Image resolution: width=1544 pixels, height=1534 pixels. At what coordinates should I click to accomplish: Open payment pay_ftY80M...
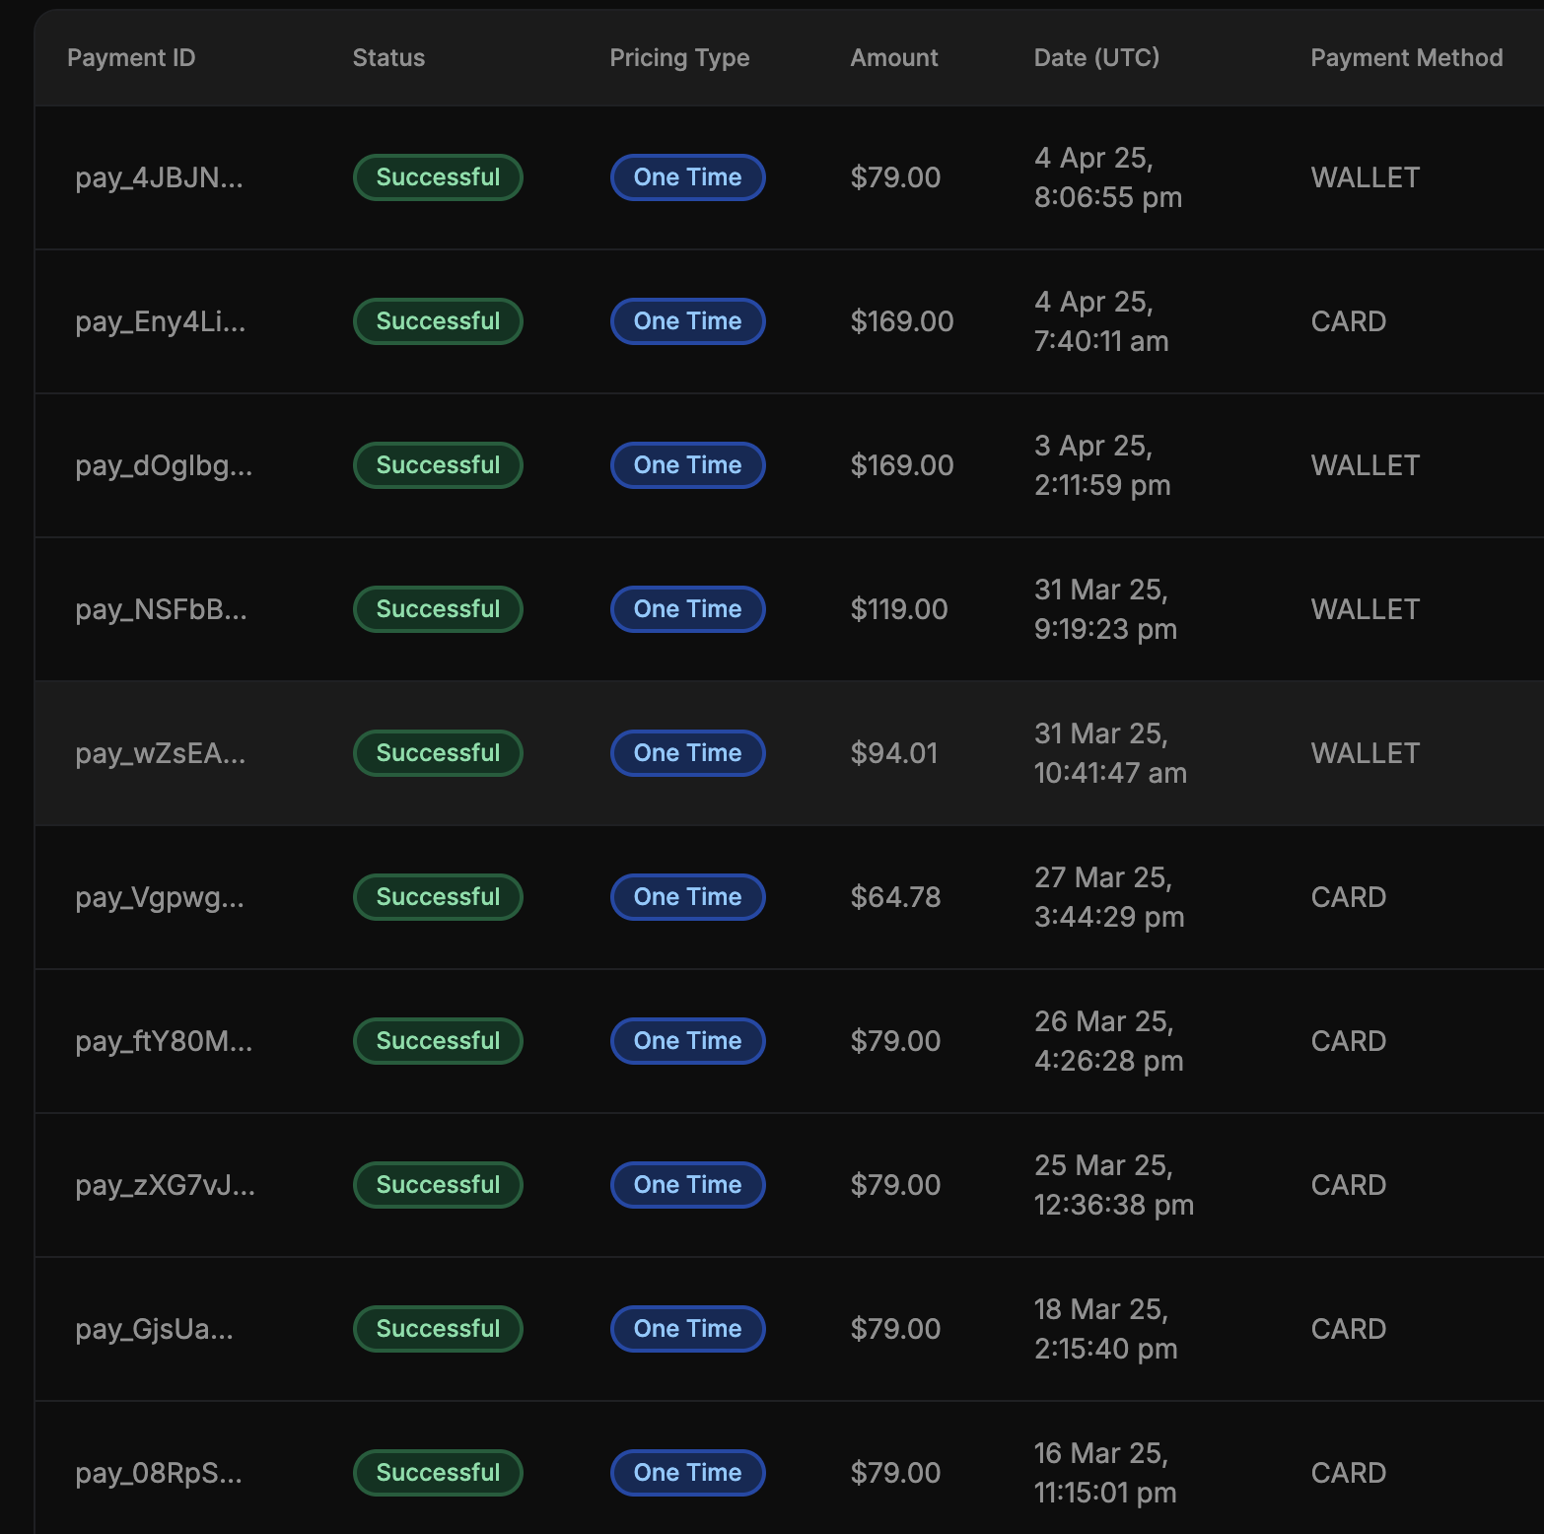tap(164, 1042)
